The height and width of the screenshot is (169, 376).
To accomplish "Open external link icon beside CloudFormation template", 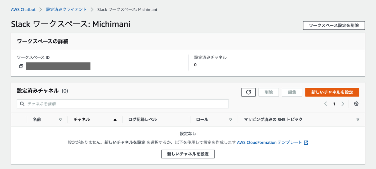I will pos(306,143).
